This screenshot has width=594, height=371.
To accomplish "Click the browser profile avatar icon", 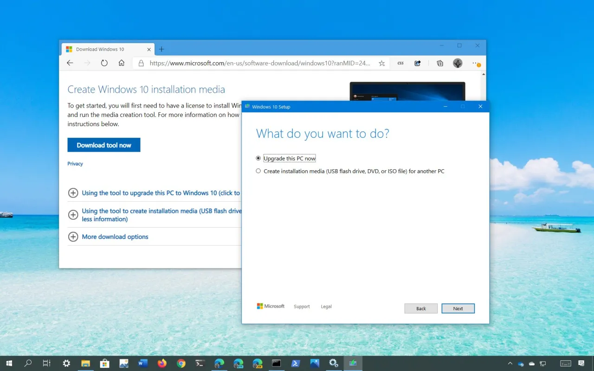I will [458, 63].
